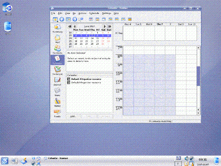Click the Go to Today toolbar icon
221x166 pixels.
click(x=68, y=19)
